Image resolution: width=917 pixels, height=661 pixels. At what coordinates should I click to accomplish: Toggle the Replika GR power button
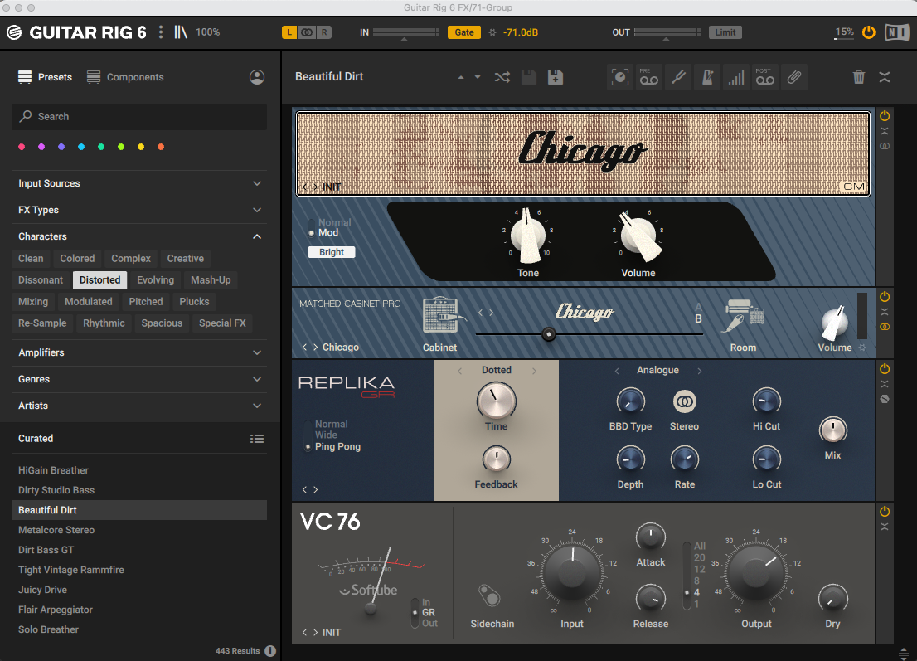(x=885, y=368)
